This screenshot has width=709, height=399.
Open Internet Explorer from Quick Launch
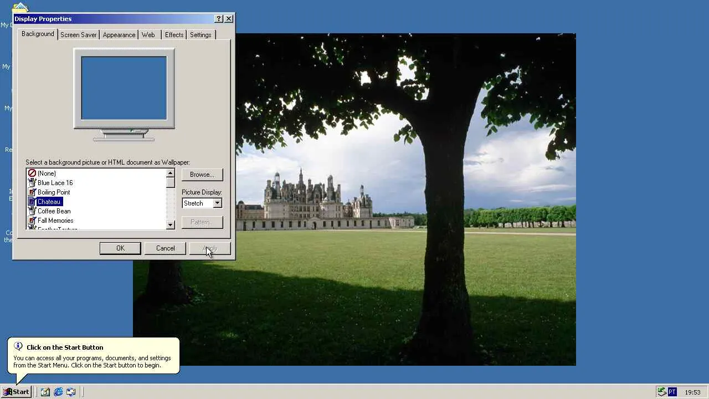pos(58,392)
